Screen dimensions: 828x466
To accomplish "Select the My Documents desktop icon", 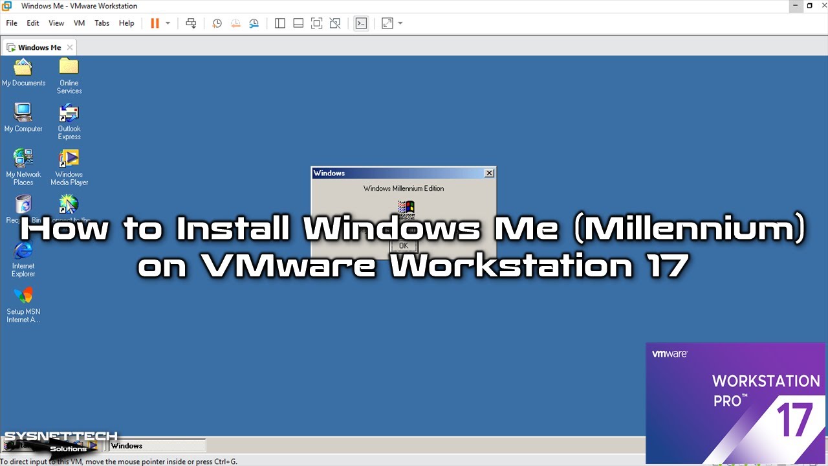I will click(x=23, y=72).
